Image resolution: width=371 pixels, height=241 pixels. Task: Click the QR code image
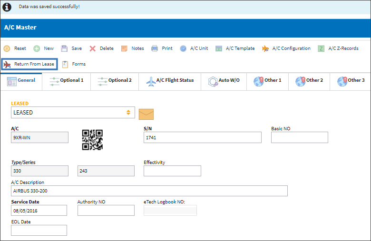point(92,140)
